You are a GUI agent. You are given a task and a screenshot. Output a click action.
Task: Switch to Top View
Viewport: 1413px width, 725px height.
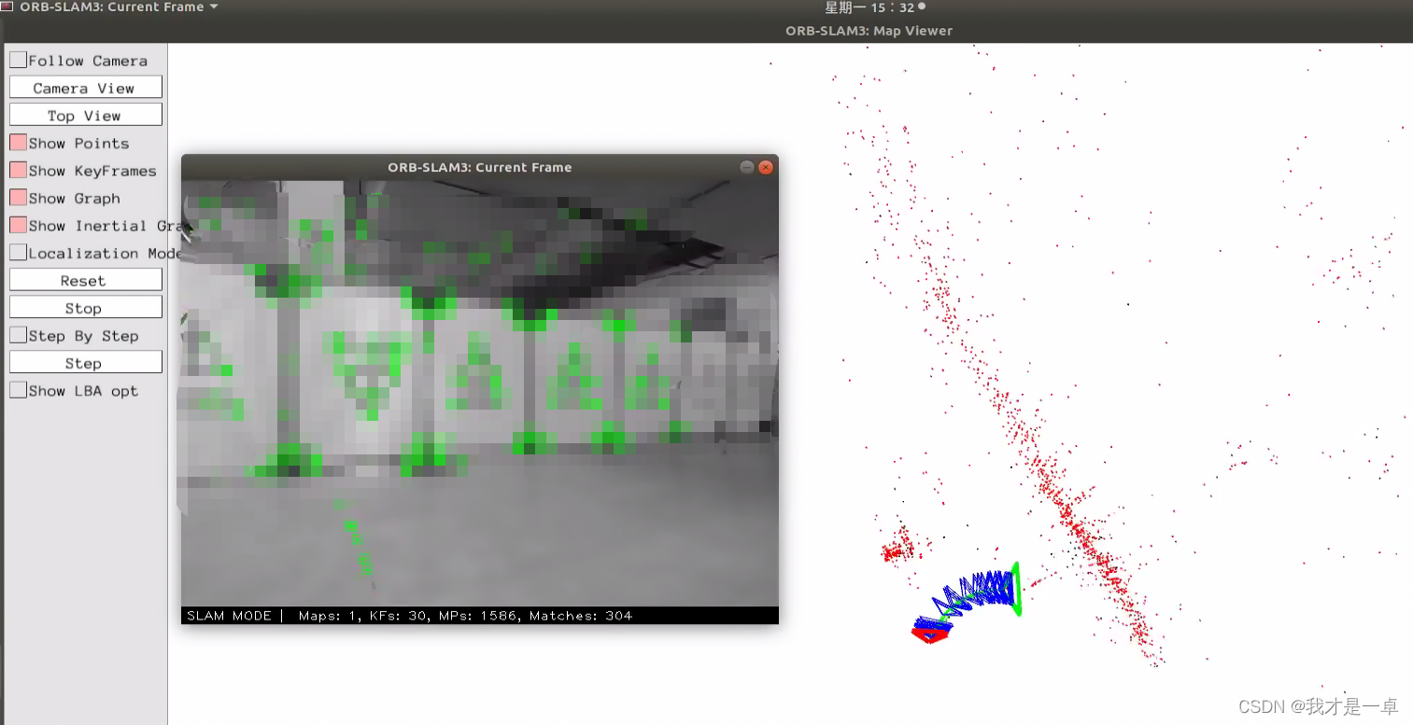click(85, 114)
